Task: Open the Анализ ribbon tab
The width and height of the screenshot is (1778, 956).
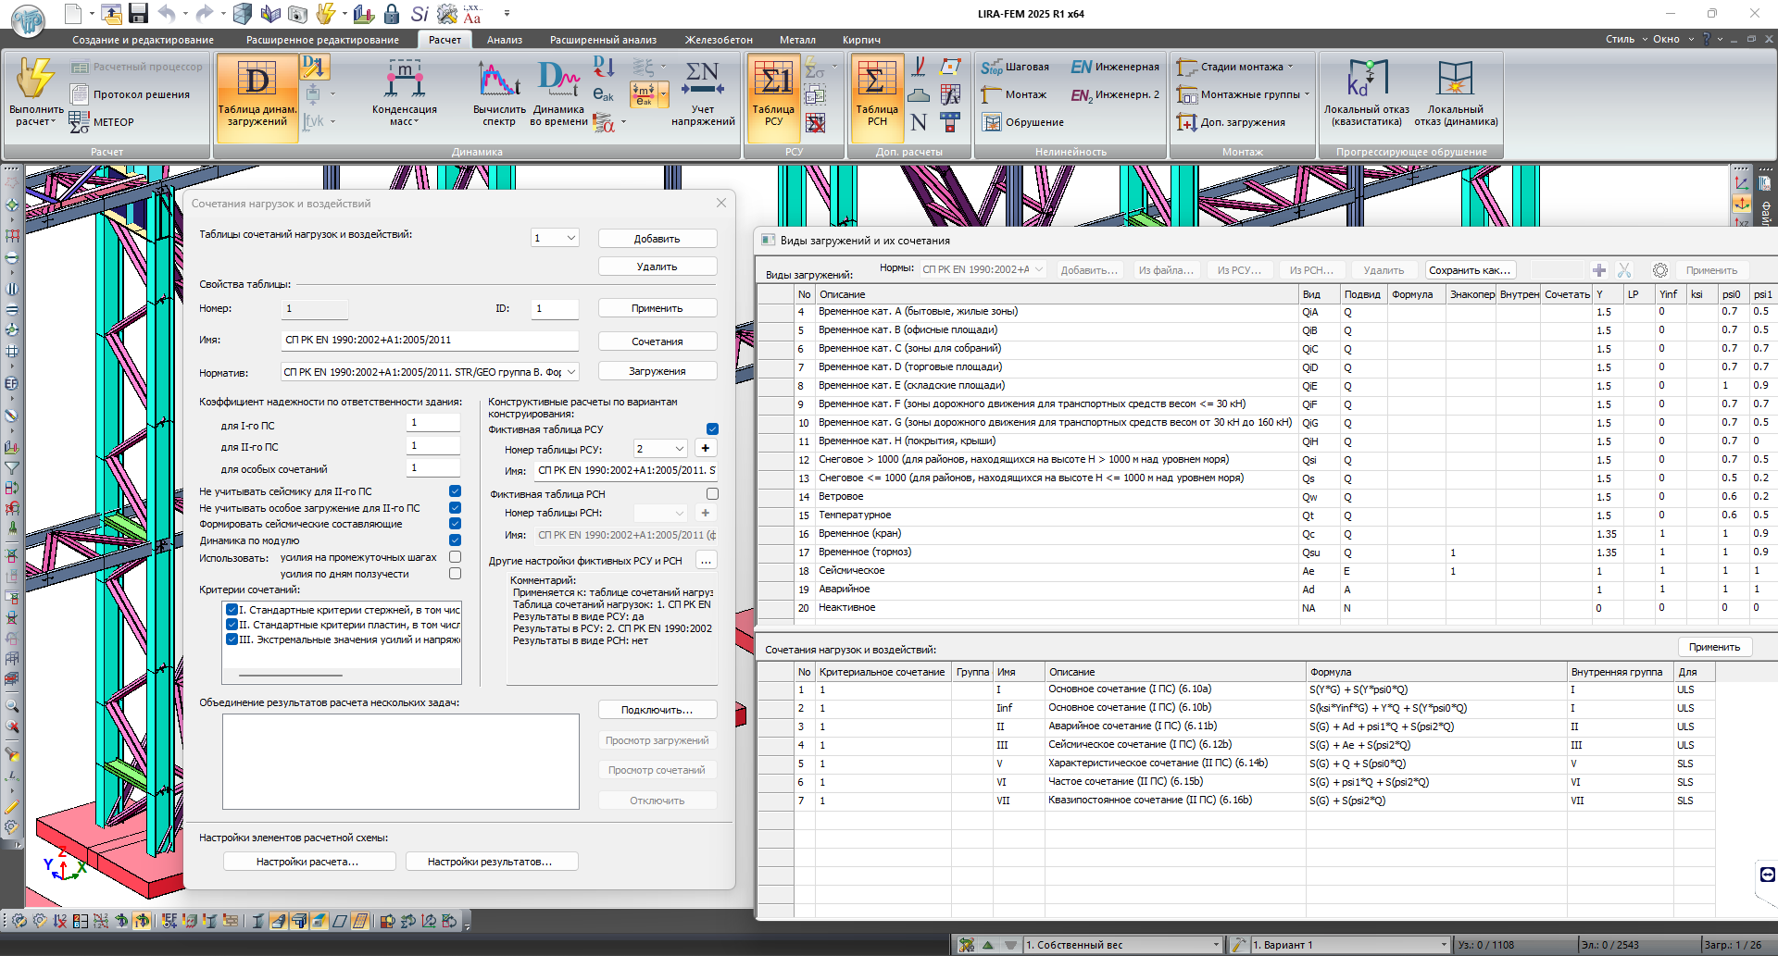Action: pyautogui.click(x=505, y=40)
